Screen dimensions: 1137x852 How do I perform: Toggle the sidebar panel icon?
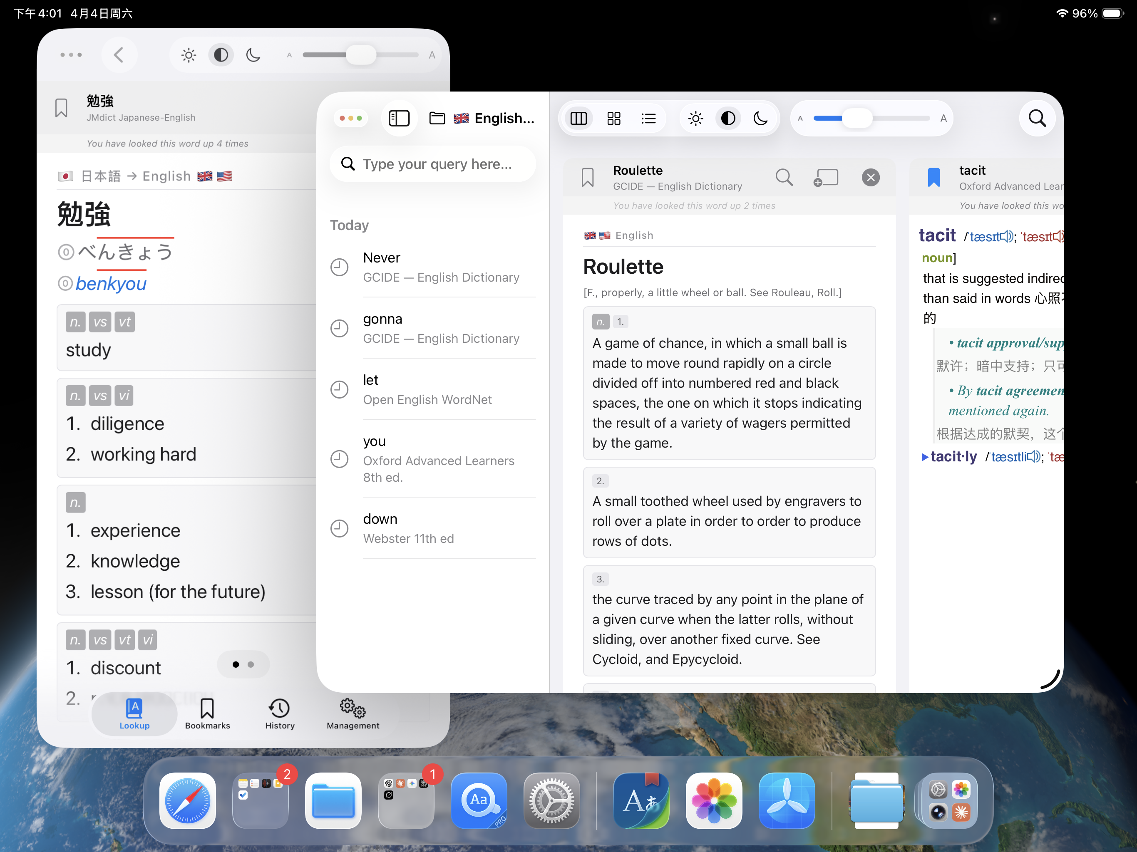click(399, 119)
